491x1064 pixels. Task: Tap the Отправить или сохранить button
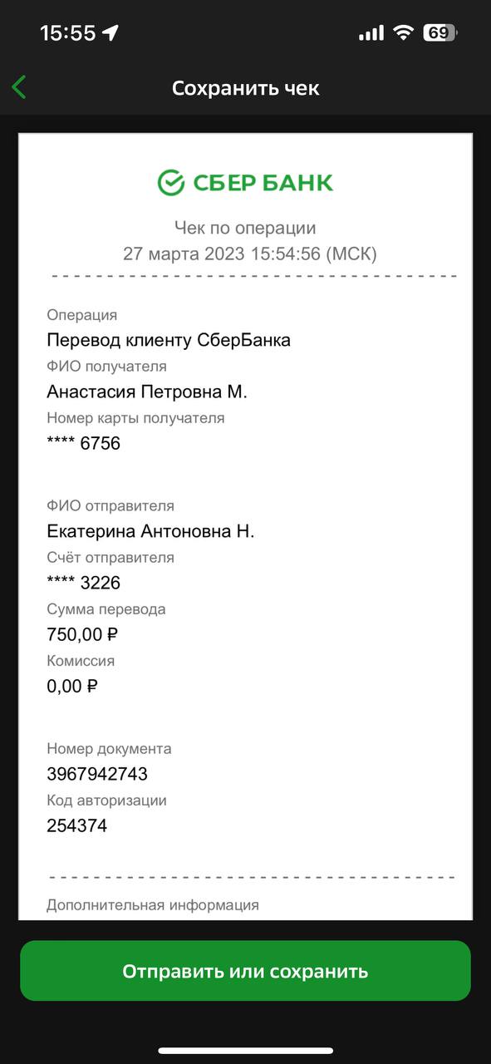(245, 971)
